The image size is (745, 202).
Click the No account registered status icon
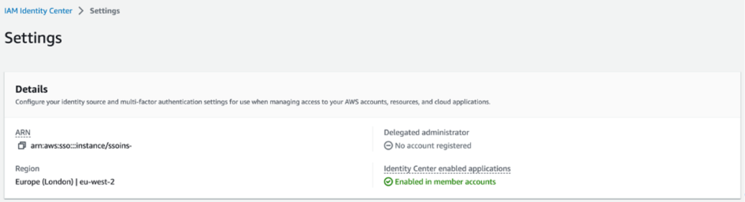(x=388, y=146)
